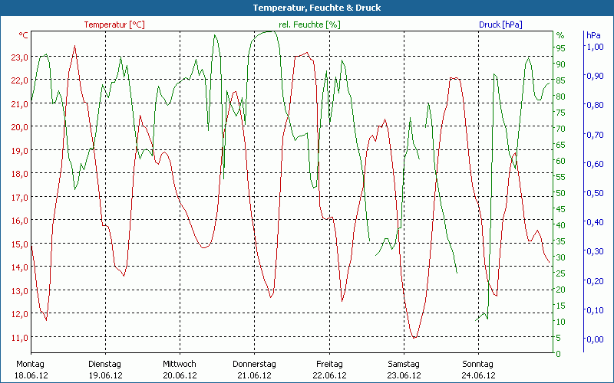
Task: Pick the Mittwoch 20.06.12 date label
Action: coord(180,369)
